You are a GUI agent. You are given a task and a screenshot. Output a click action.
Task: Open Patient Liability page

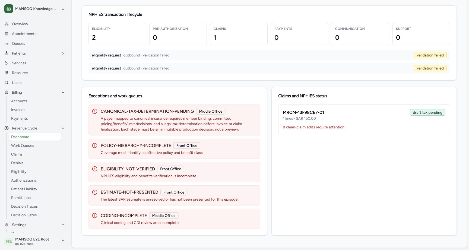click(35, 189)
